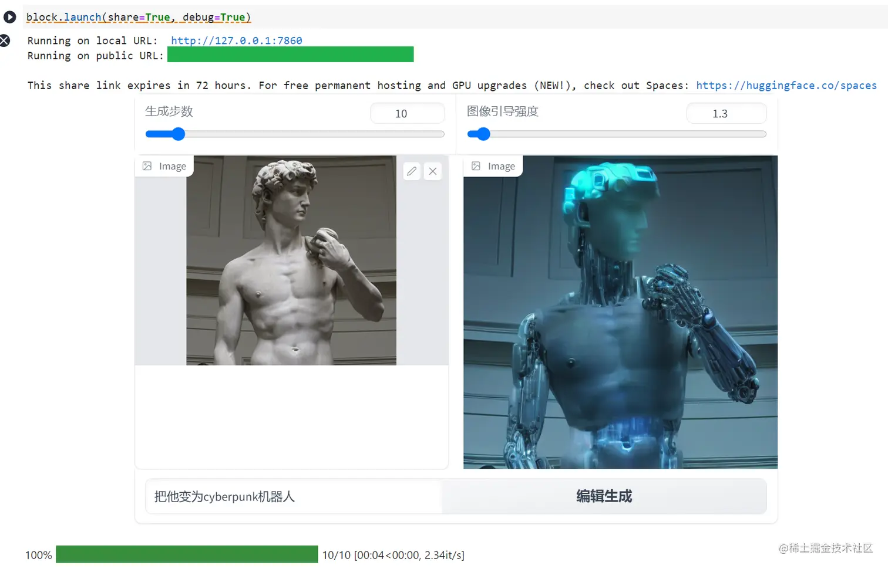Adjust the 生成步数 slider handle
The width and height of the screenshot is (888, 569).
point(179,134)
